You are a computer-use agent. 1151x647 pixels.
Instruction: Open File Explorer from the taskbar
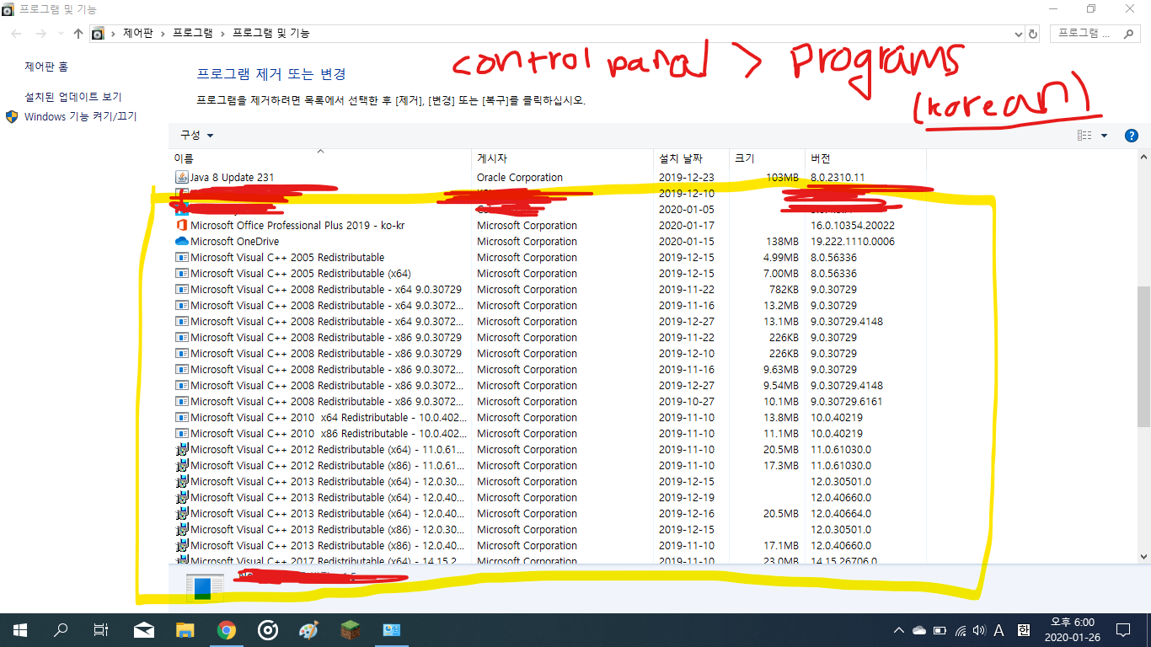pos(185,630)
